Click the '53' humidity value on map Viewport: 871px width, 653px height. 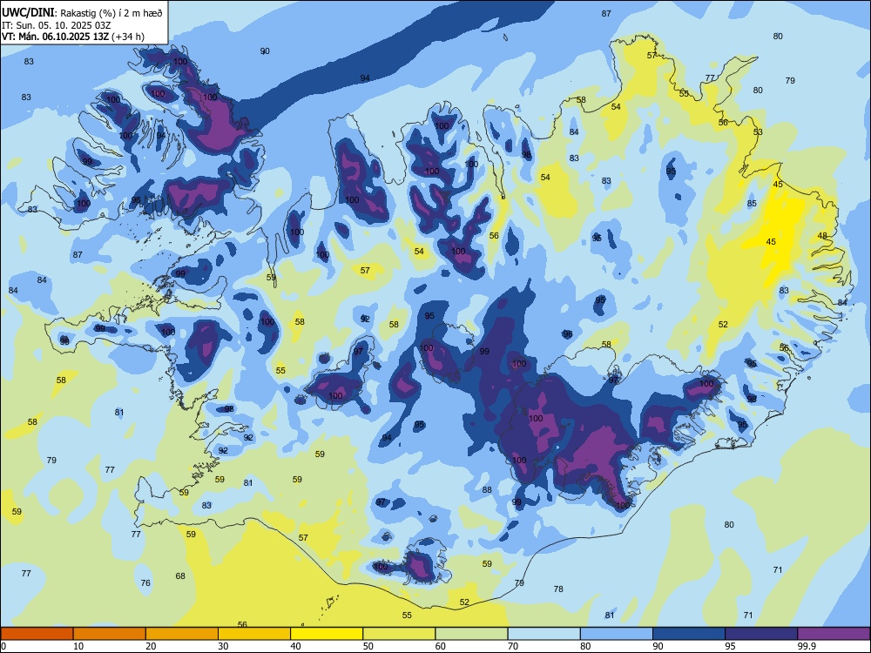[759, 132]
